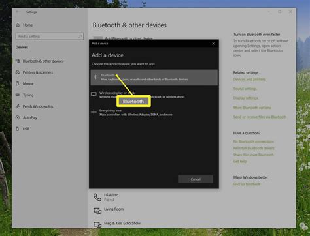Click the Bluetooth & other devices heading
Viewport: 310px width, 236px height.
point(129,25)
